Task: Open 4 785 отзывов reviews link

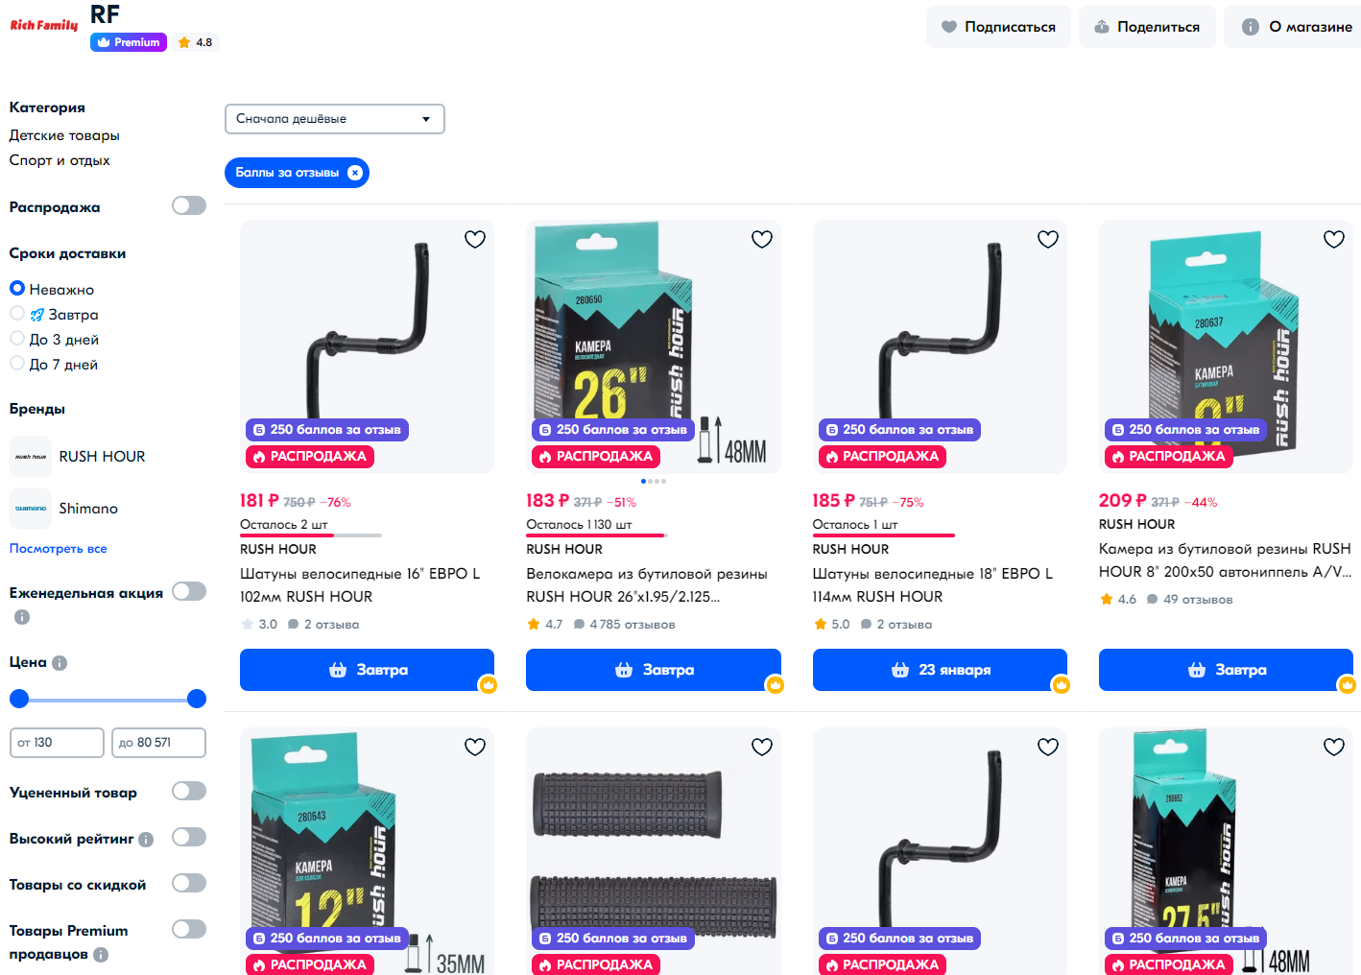Action: click(x=624, y=625)
